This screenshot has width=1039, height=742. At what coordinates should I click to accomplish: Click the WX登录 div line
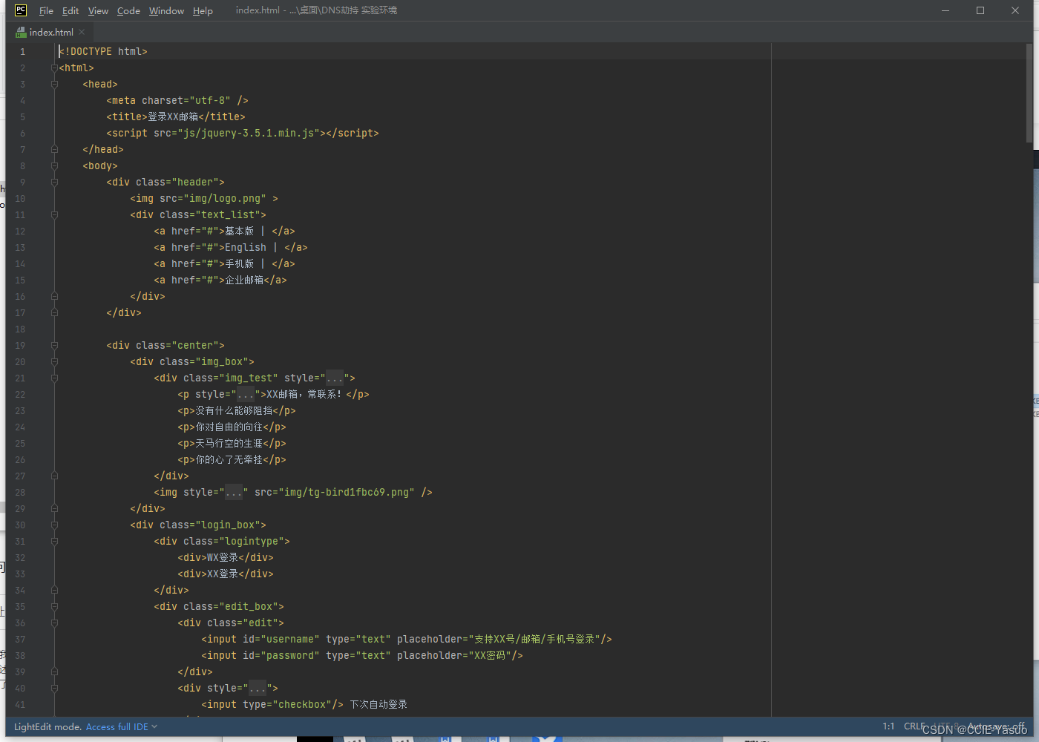[226, 557]
